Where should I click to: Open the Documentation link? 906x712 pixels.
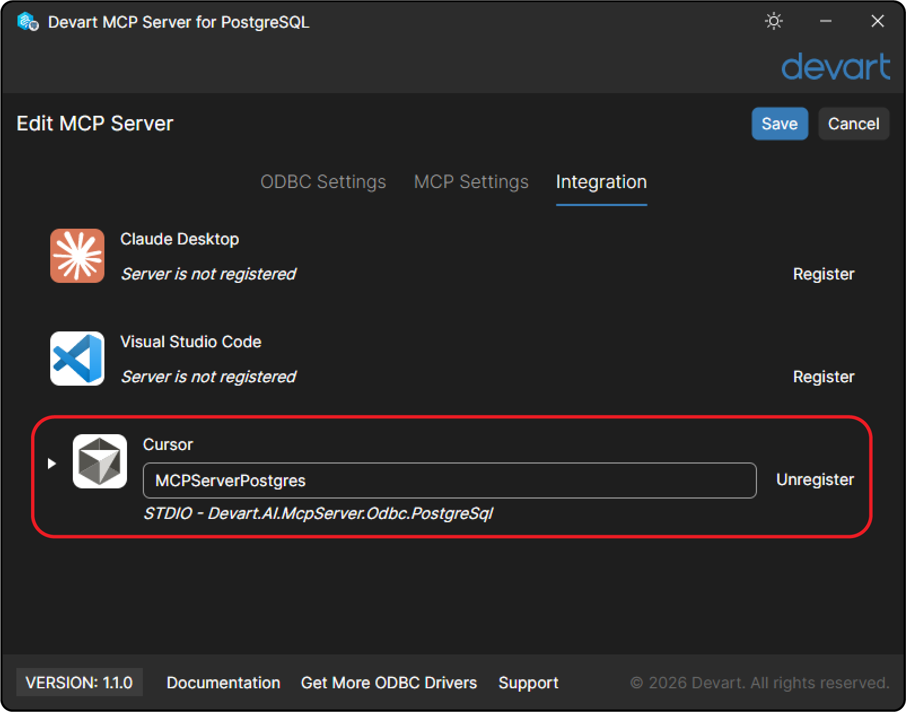224,683
